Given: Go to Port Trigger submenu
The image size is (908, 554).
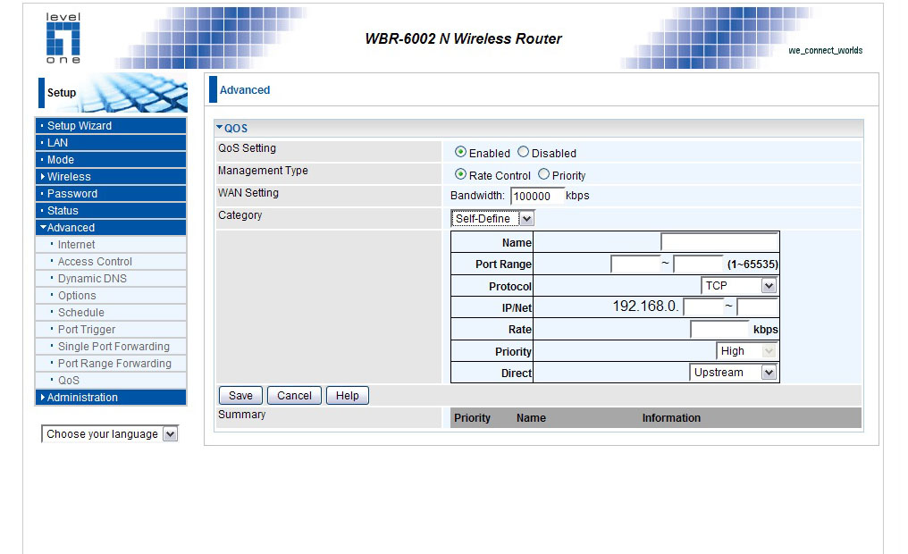Looking at the screenshot, I should 111,330.
